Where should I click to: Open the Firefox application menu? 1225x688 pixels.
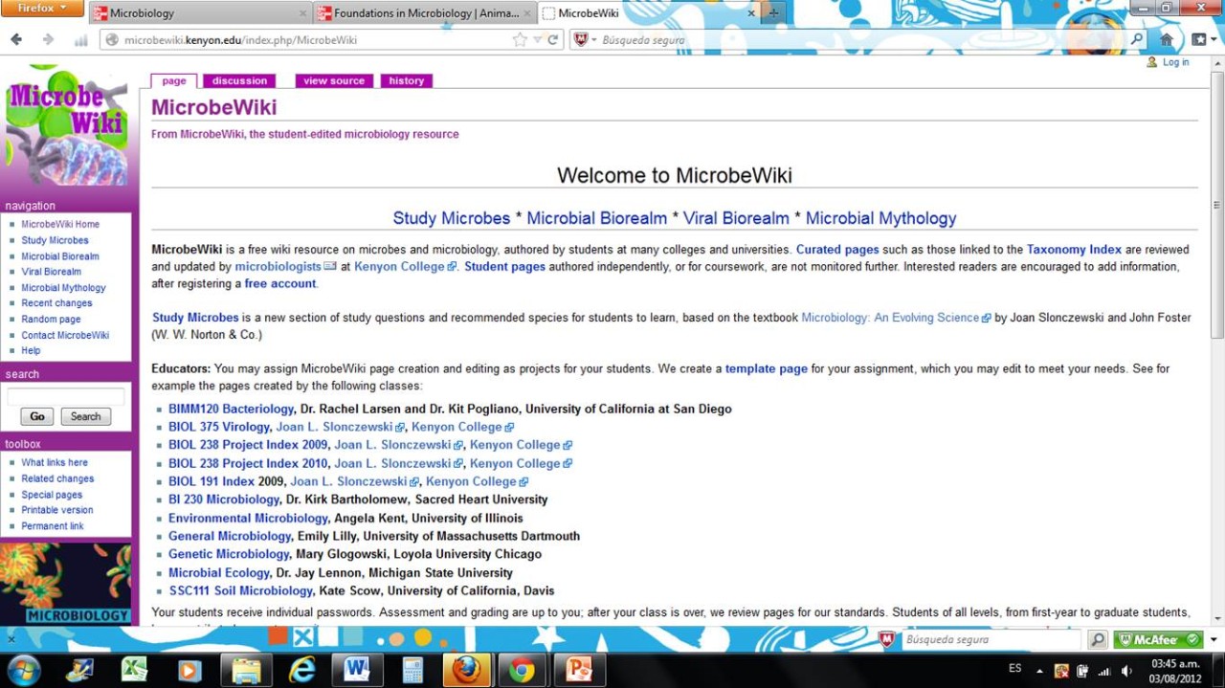tap(43, 9)
